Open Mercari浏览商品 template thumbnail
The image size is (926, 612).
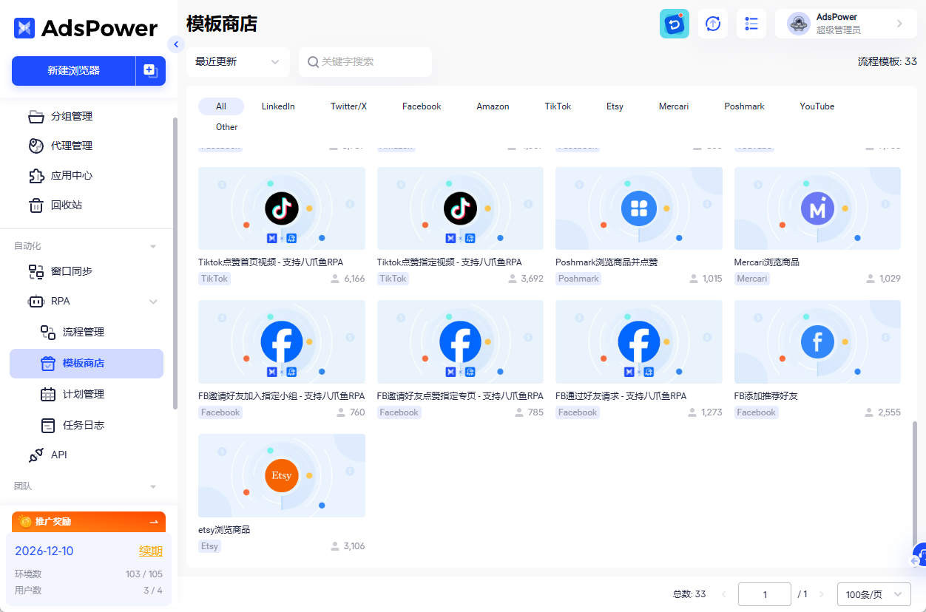pyautogui.click(x=817, y=208)
